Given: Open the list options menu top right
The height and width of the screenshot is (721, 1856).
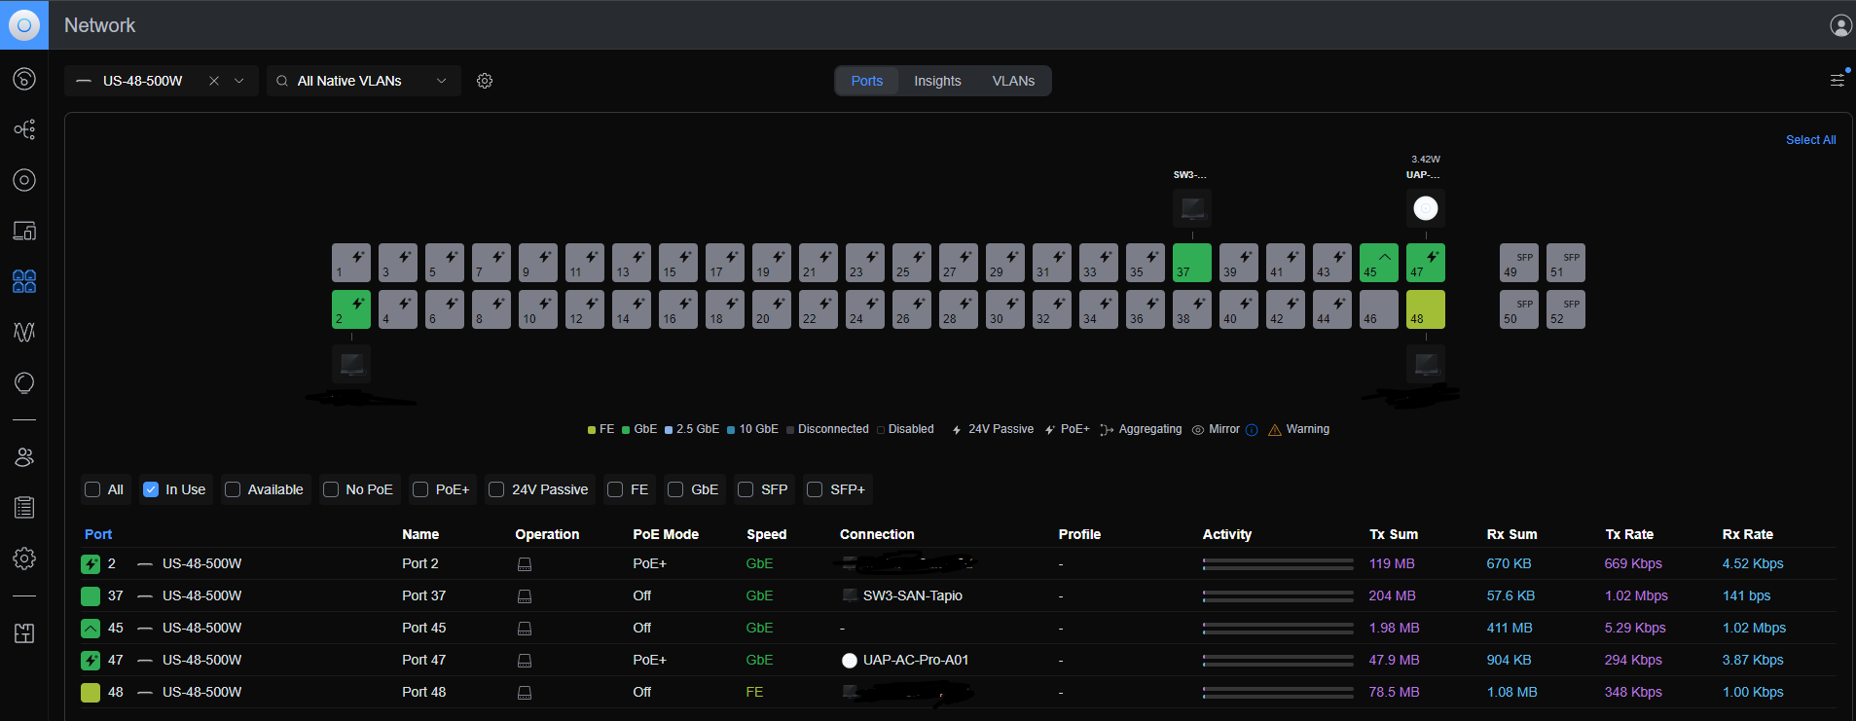Looking at the screenshot, I should point(1837,80).
